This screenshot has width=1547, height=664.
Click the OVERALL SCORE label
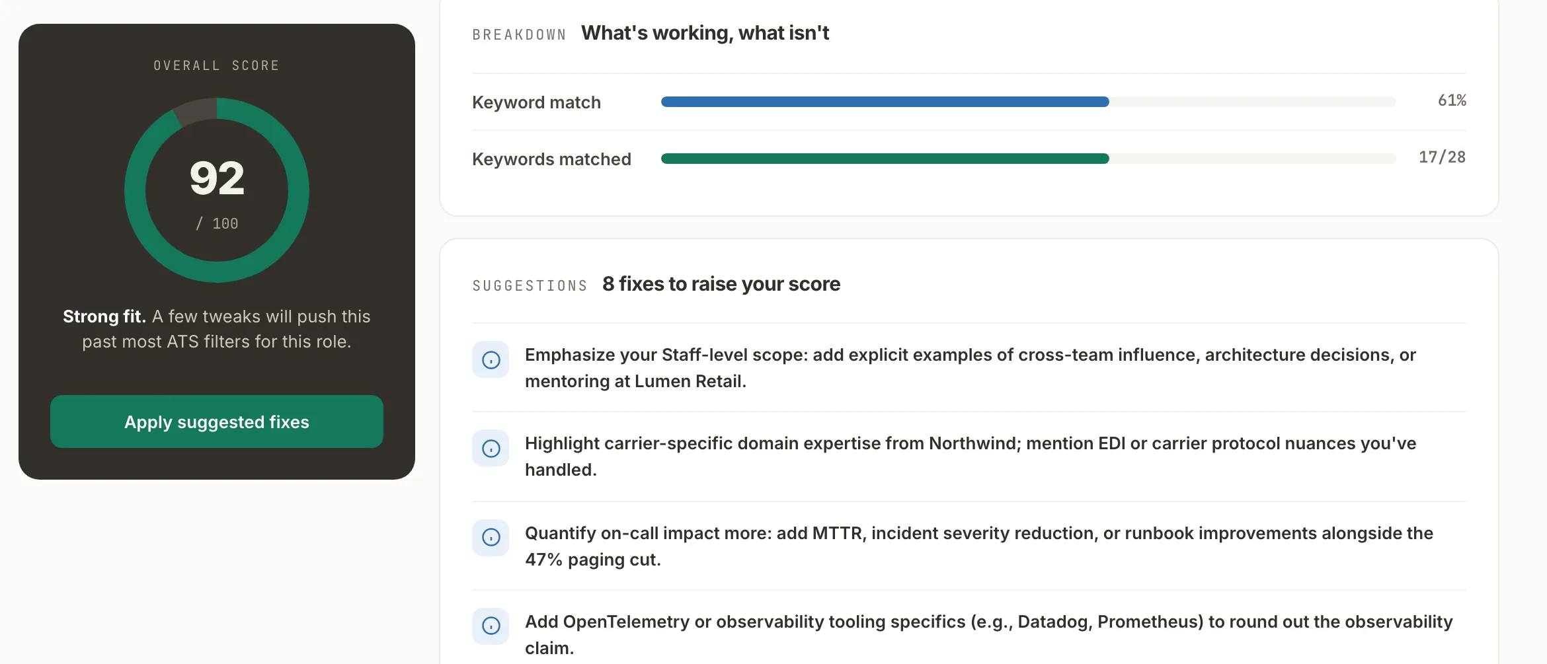(x=217, y=65)
